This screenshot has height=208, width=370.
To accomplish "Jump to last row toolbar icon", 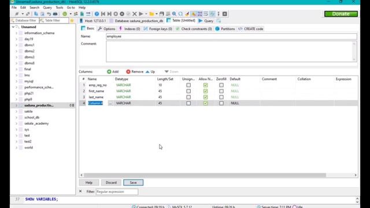I will (109, 14).
